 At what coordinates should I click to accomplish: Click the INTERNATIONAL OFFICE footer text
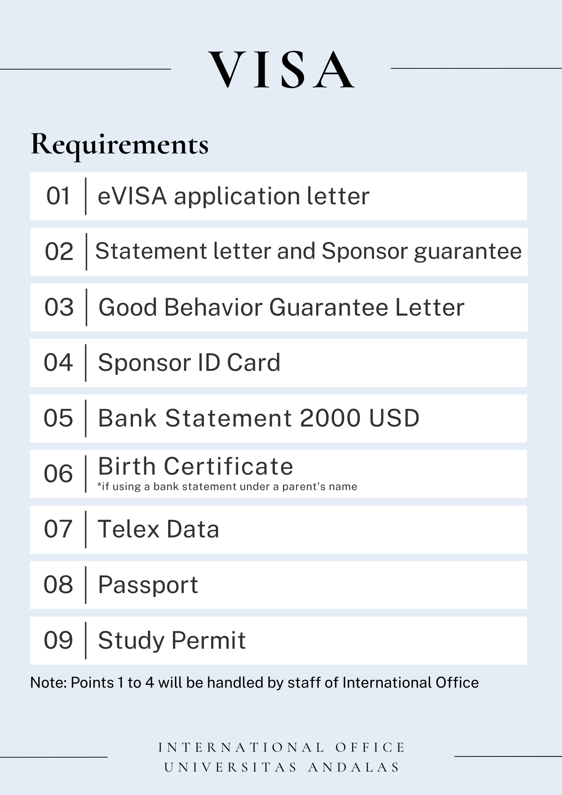tap(281, 747)
